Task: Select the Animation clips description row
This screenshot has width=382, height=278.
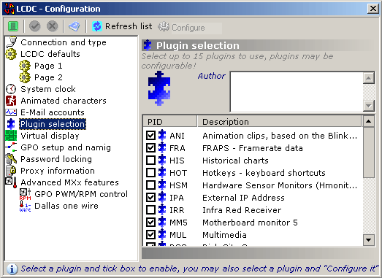Action: [x=280, y=136]
